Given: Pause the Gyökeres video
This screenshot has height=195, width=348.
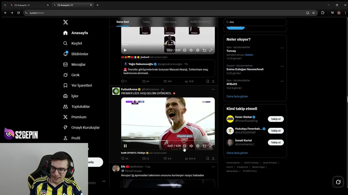Looking at the screenshot, I should 125,146.
